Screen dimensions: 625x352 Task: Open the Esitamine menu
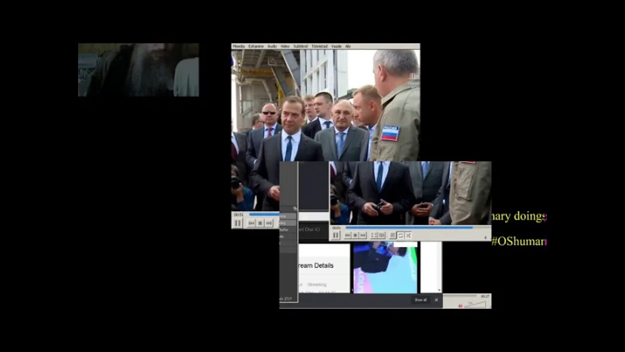point(256,46)
